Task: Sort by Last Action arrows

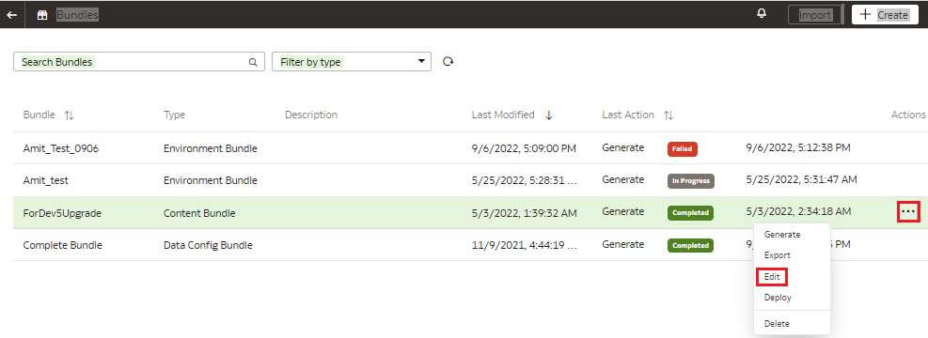Action: pyautogui.click(x=668, y=115)
